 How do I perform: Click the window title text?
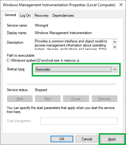coord(59,5)
